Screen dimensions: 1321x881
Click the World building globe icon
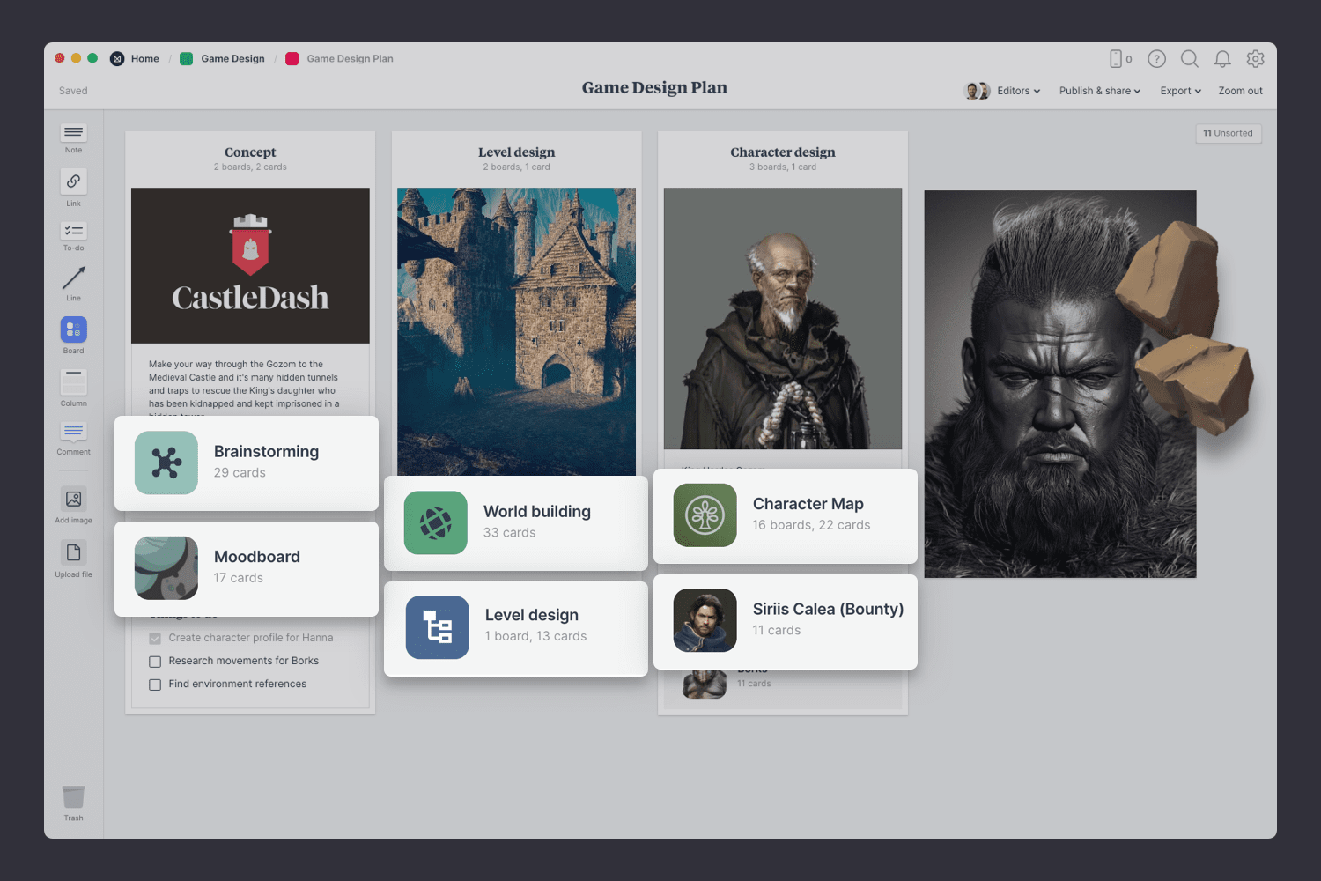coord(436,522)
